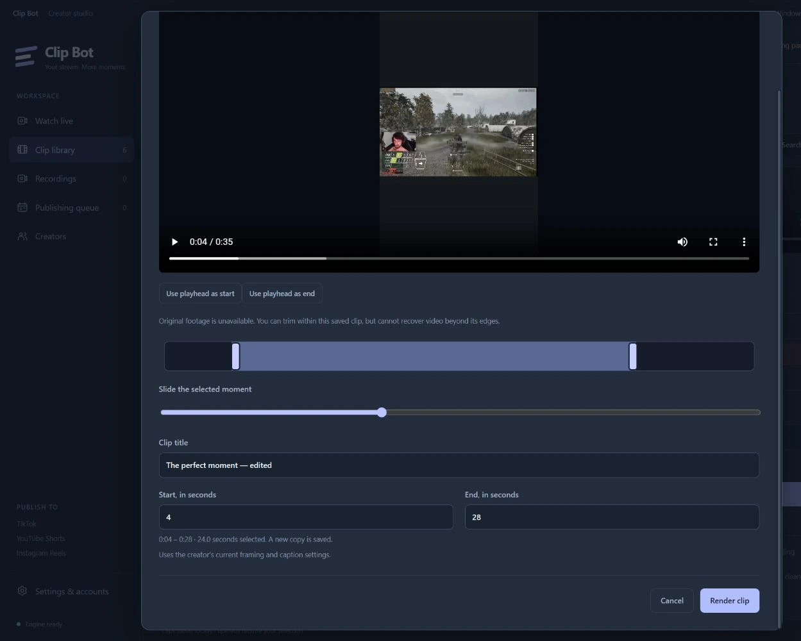Focus the End, in seconds field
Viewport: 801px width, 641px height.
pyautogui.click(x=612, y=517)
